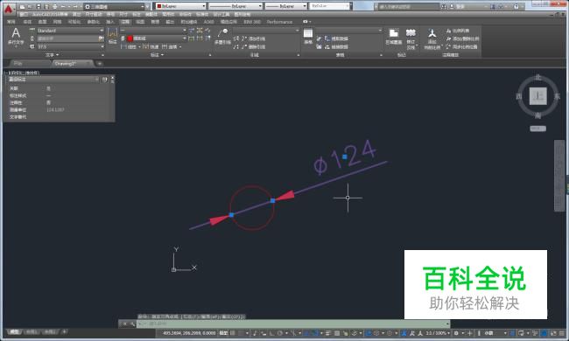Toggle Ortho mode in status bar
The height and width of the screenshot is (341, 569).
tap(271, 333)
